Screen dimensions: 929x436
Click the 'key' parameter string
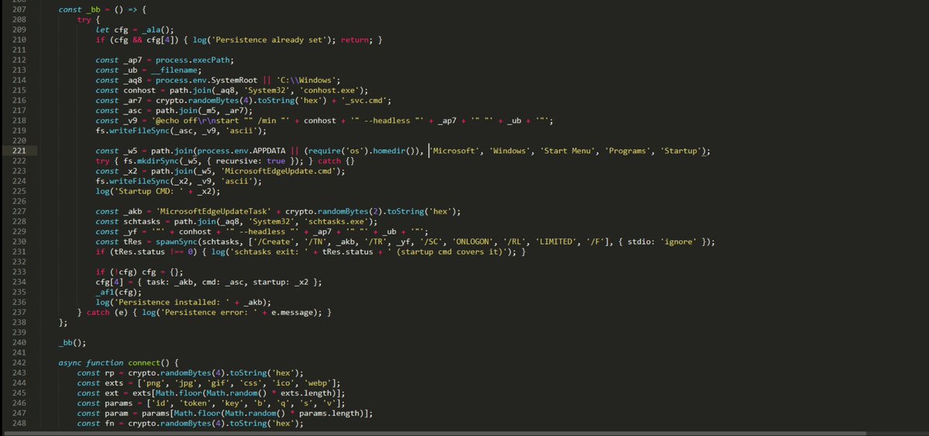233,403
